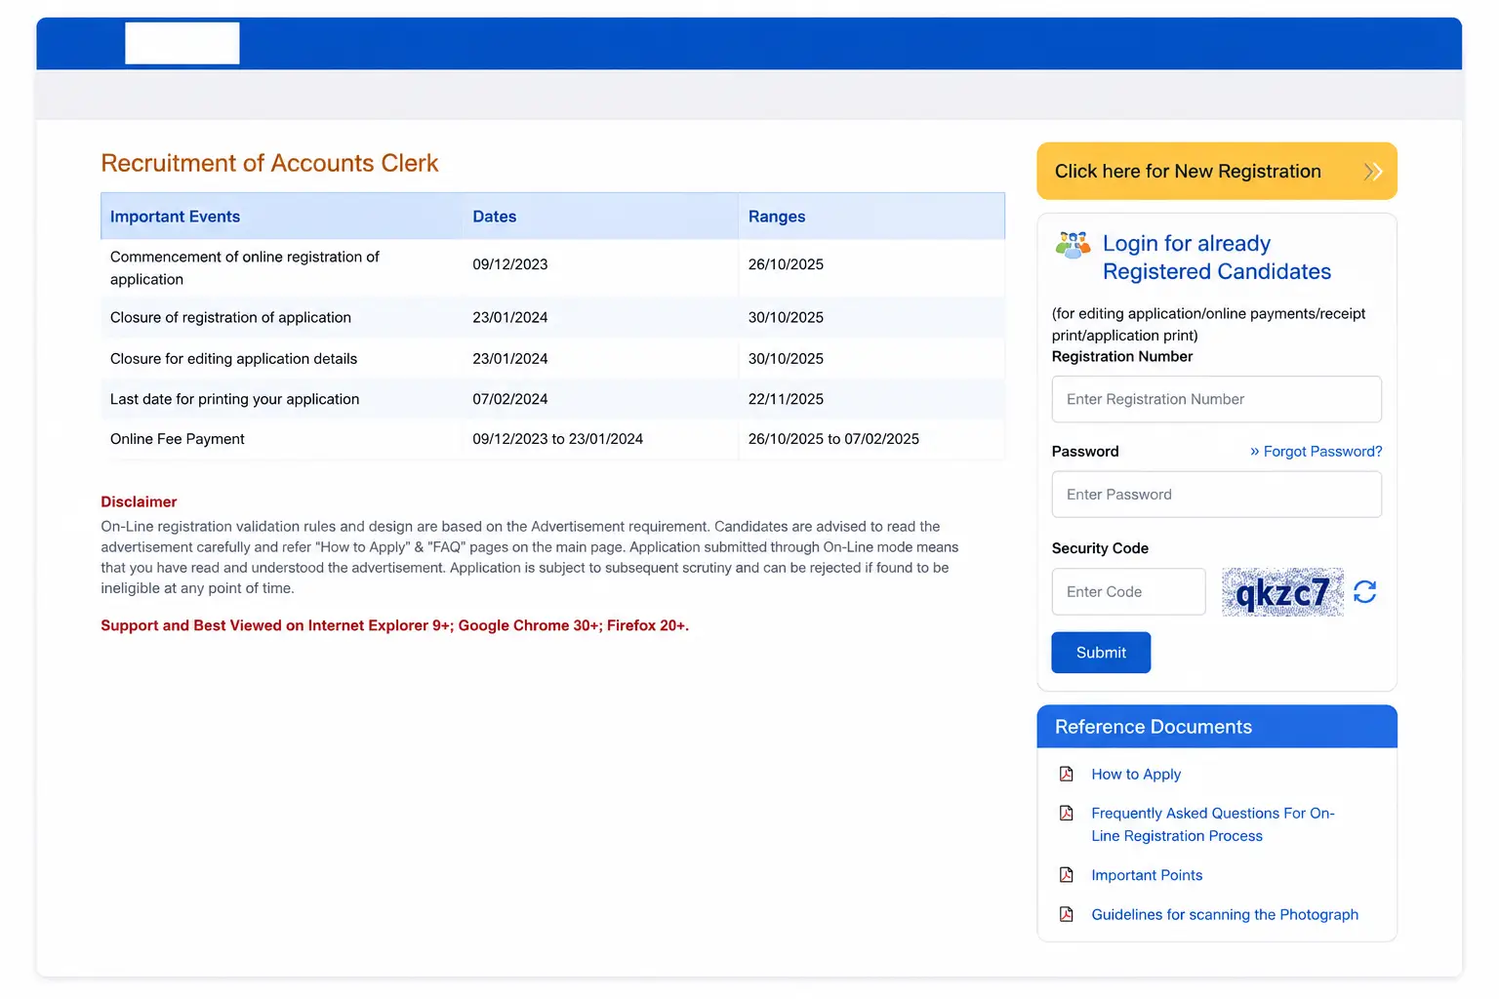The height and width of the screenshot is (999, 1499).
Task: Click the PDF icon beside Frequently Asked Questions
Action: (x=1066, y=813)
